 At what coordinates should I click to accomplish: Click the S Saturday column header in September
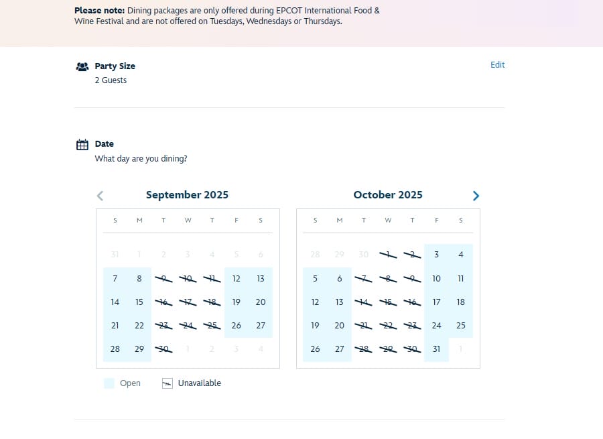pyautogui.click(x=261, y=220)
